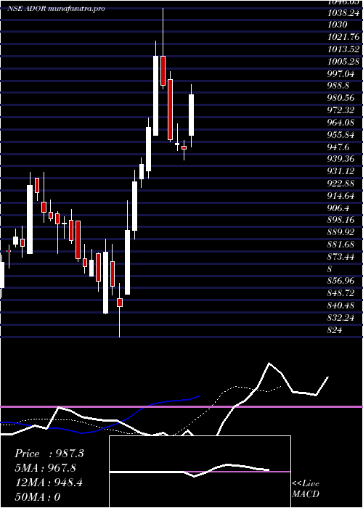363x508 pixels.
Task: Click the 5MA : 967.8 readout
Action: 47,468
